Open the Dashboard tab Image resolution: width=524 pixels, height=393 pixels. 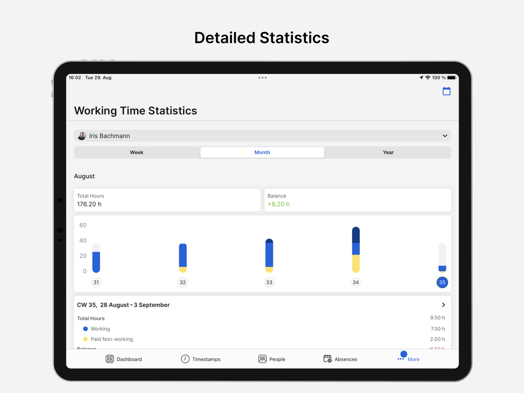click(124, 359)
